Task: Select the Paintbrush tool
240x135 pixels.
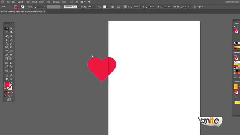Action: pos(11,43)
